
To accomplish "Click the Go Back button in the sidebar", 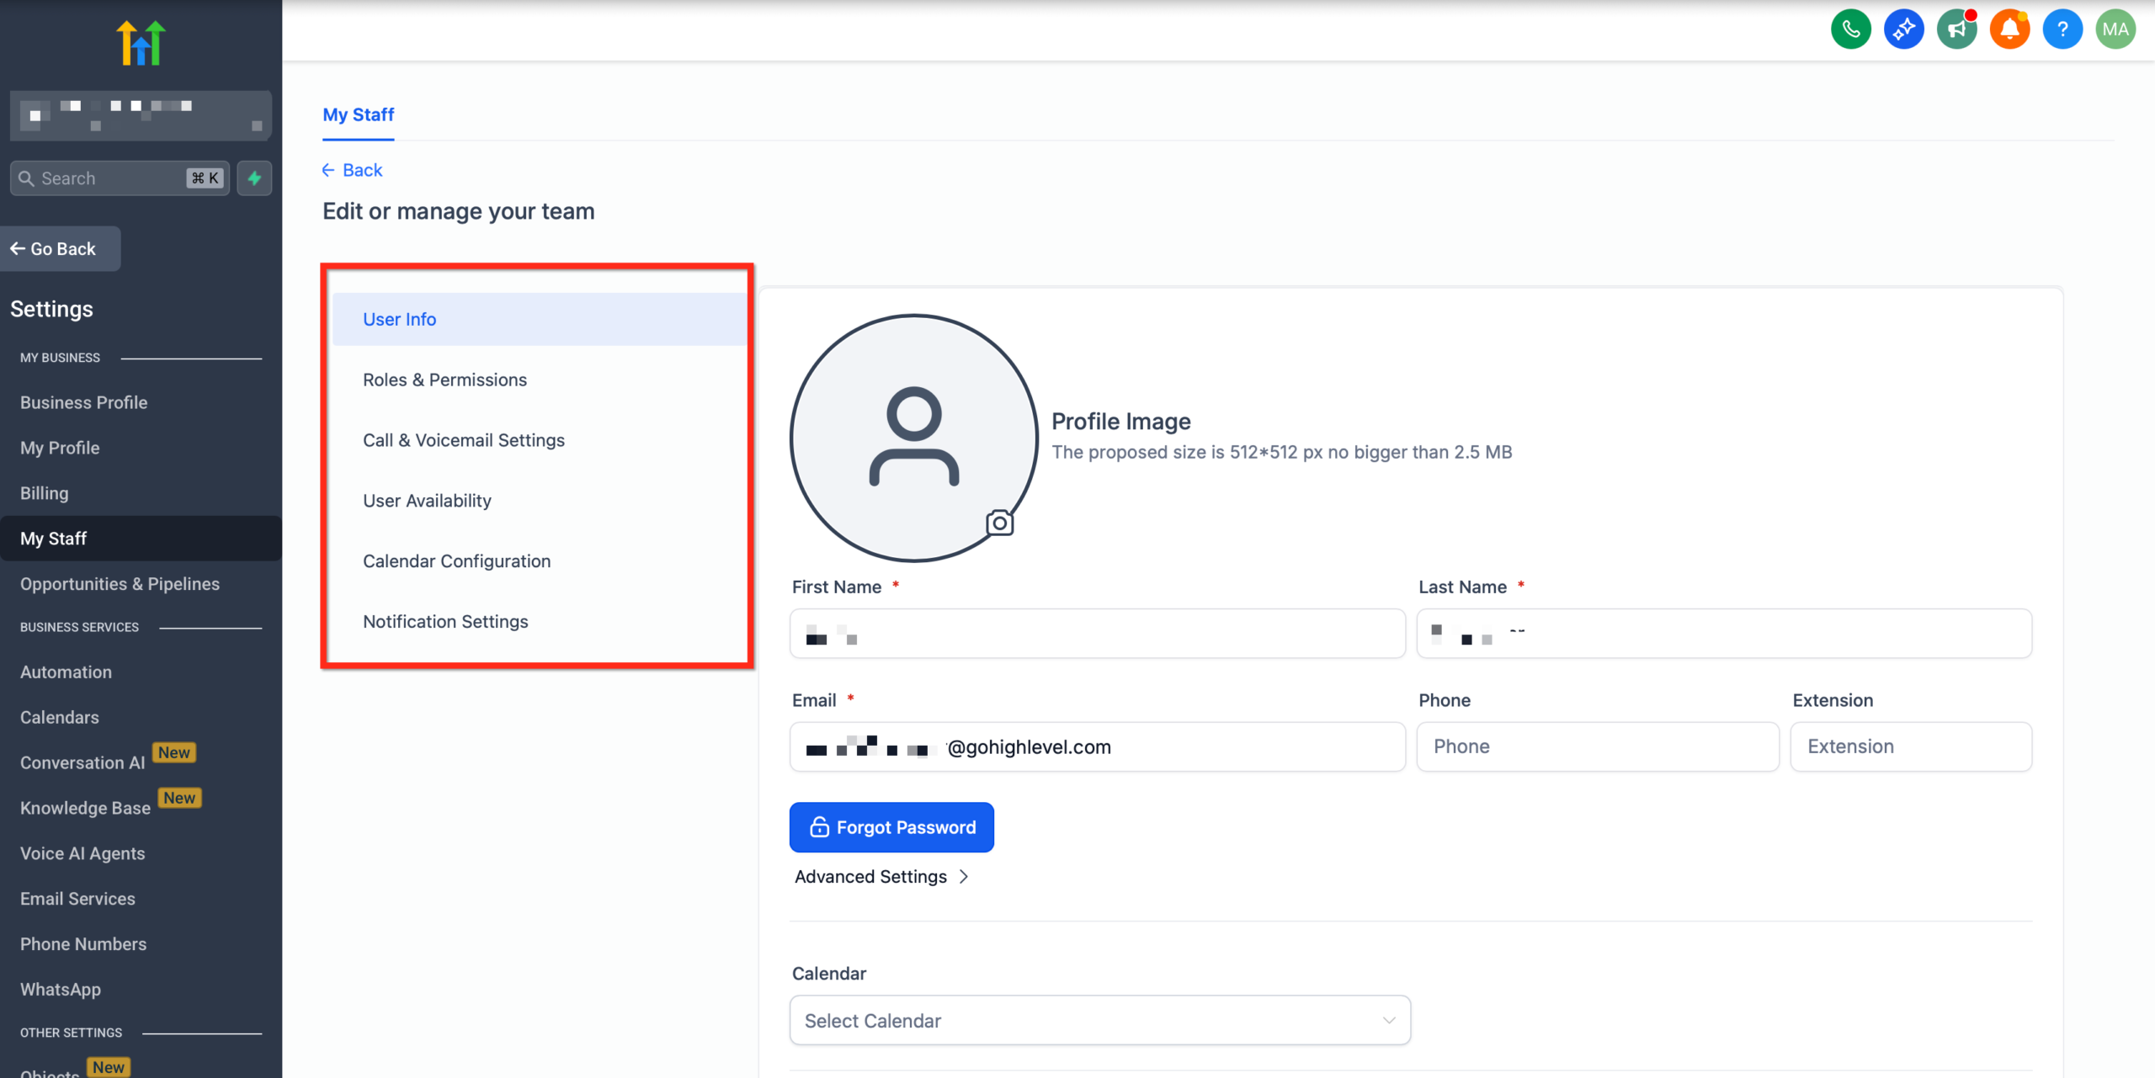I will 60,248.
